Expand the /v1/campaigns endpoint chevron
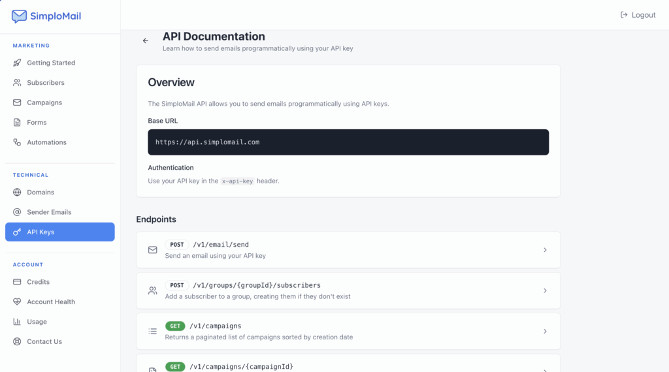 [x=545, y=331]
